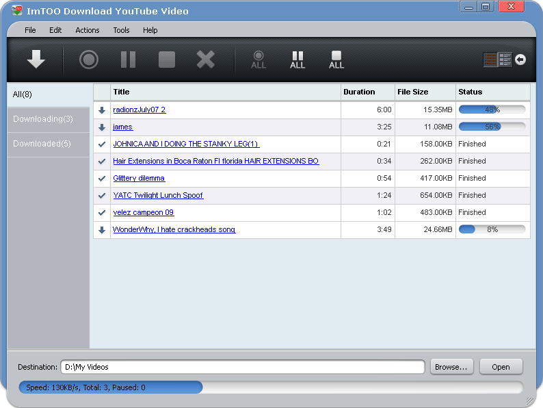Click download arrow icon of WonderWhy row
Screen dimensions: 543x408
[102, 230]
